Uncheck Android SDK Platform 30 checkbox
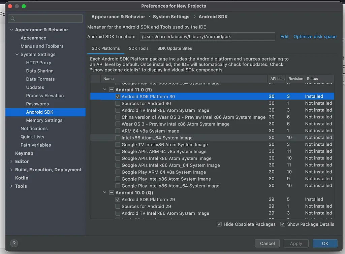Image resolution: width=345 pixels, height=254 pixels. pyautogui.click(x=118, y=97)
